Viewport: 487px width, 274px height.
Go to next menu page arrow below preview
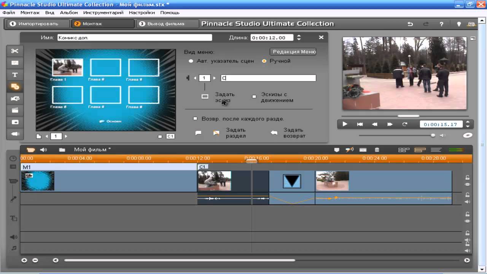pos(66,136)
